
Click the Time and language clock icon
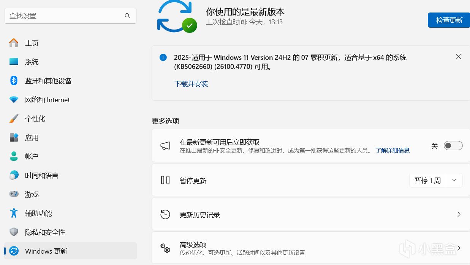point(14,175)
